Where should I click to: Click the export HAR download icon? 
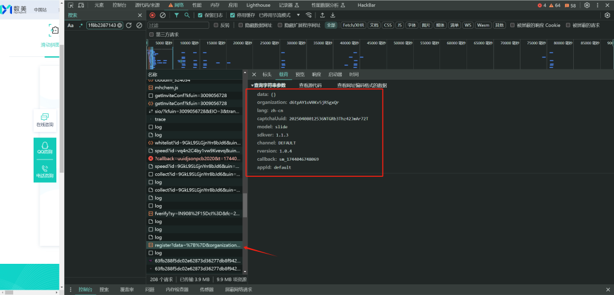[333, 15]
